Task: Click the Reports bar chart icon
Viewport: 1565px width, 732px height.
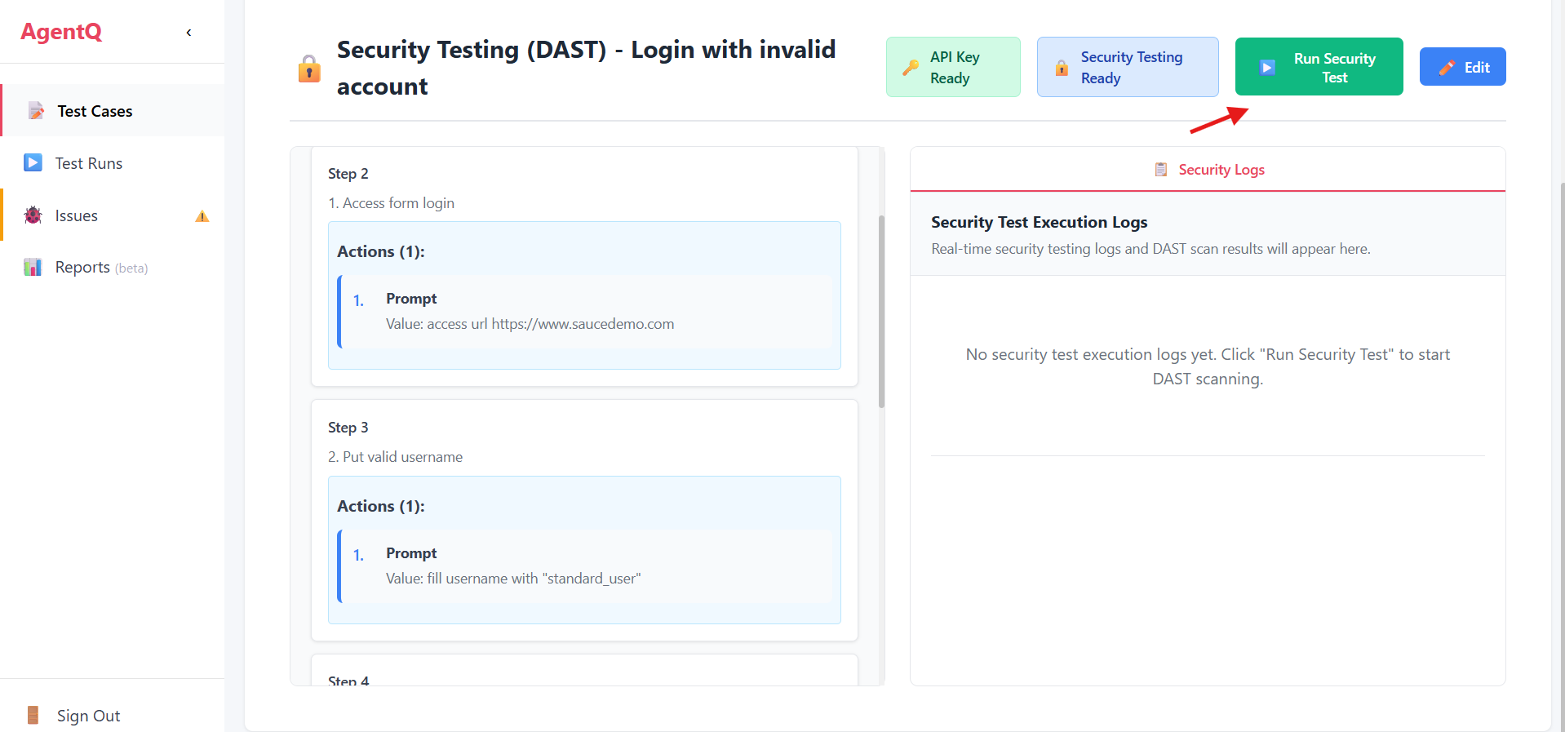Action: click(33, 268)
